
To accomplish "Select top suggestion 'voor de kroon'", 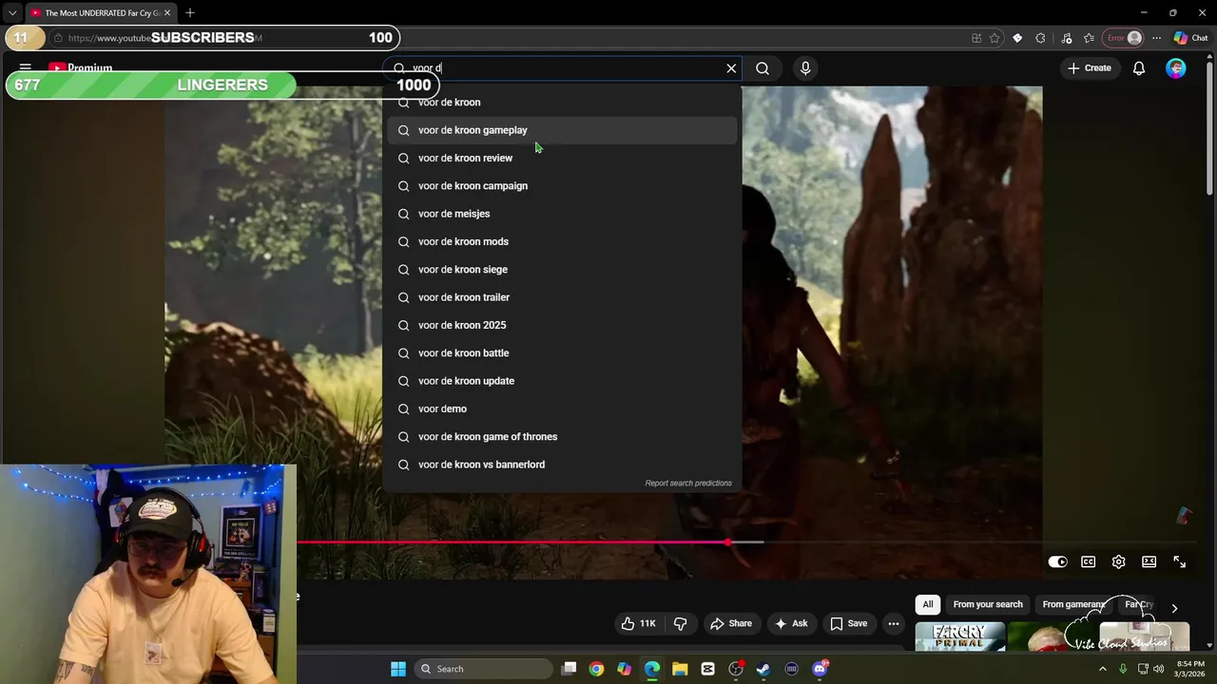I will (x=562, y=103).
